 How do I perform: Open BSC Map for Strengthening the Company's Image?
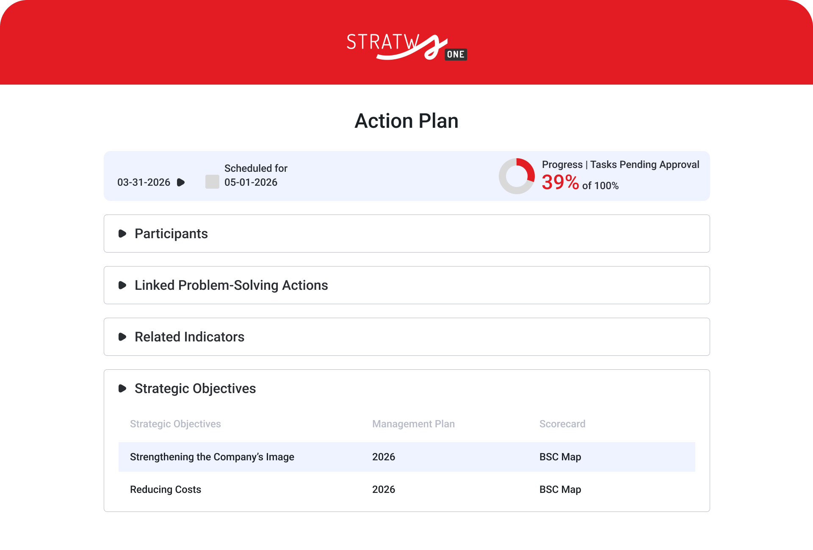pos(560,457)
